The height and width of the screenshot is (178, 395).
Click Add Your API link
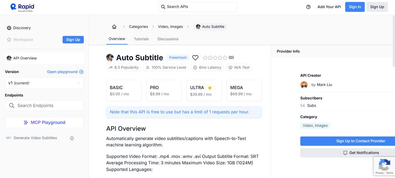pyautogui.click(x=329, y=7)
